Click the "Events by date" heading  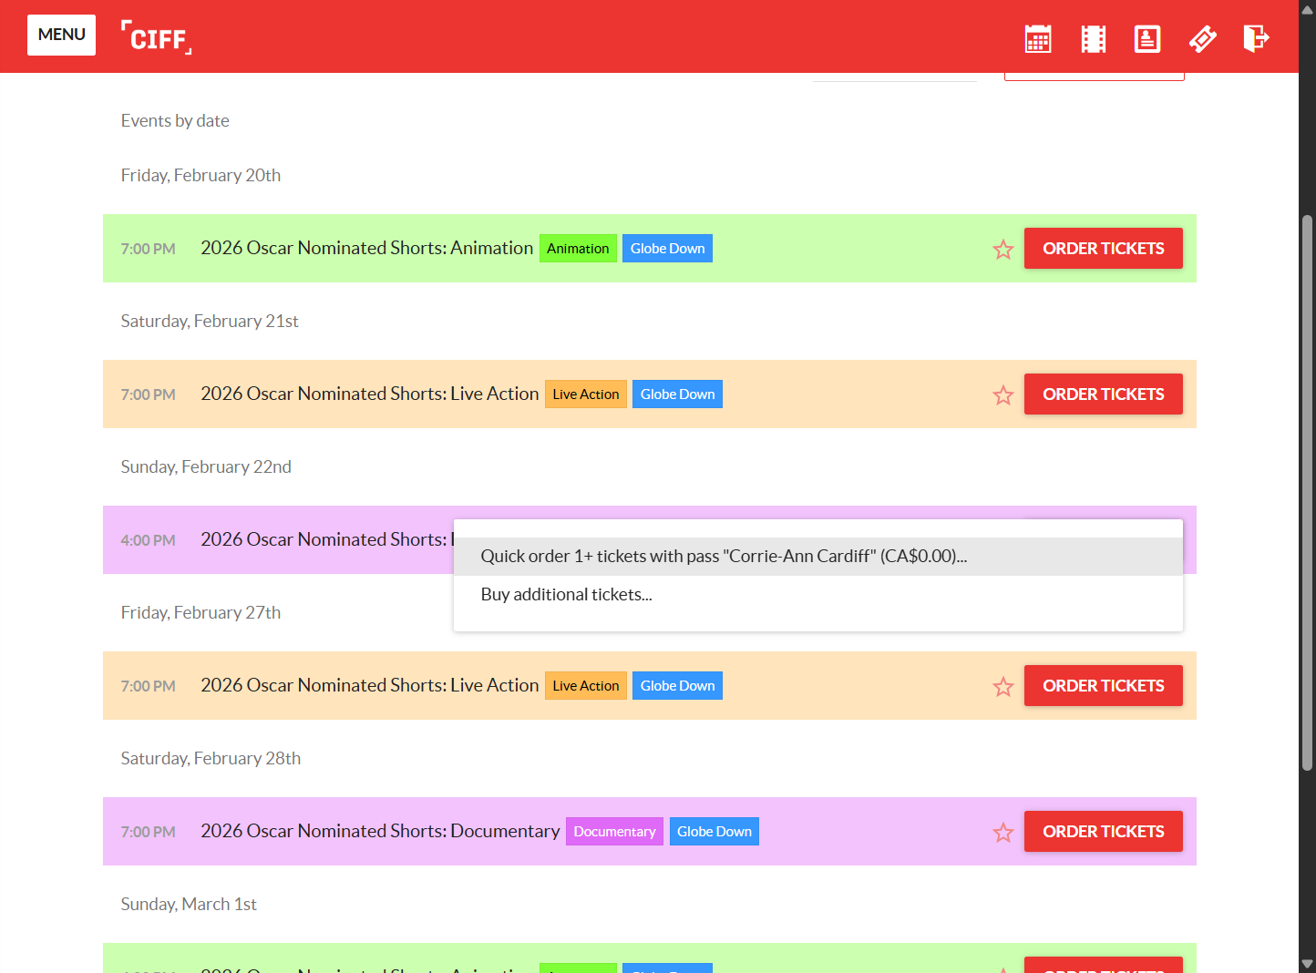pos(175,120)
